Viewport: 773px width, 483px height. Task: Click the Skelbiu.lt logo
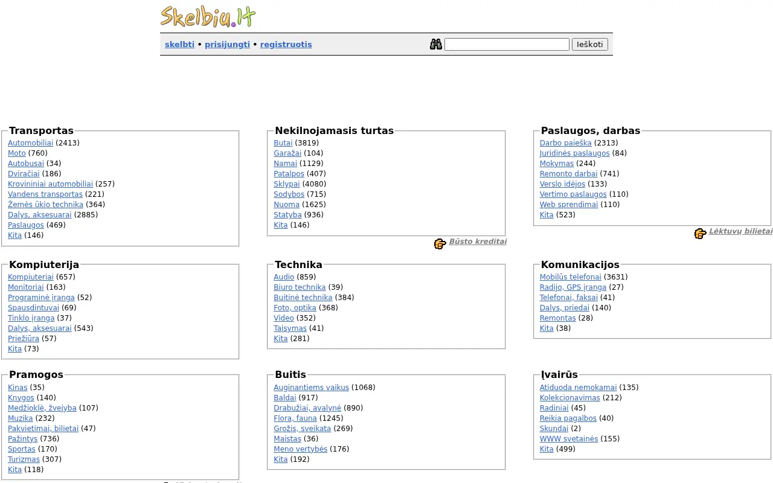[208, 16]
